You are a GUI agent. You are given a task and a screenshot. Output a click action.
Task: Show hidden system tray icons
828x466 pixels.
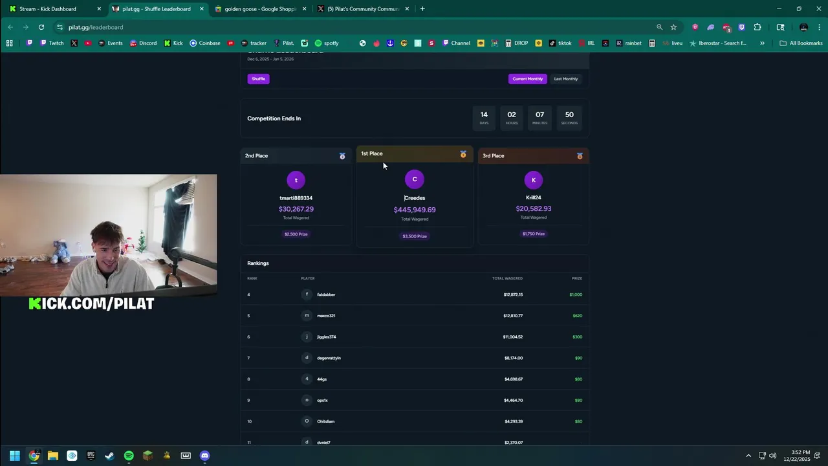point(748,456)
